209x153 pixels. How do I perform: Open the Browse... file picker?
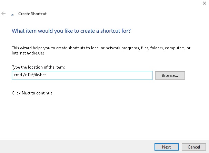coord(170,75)
